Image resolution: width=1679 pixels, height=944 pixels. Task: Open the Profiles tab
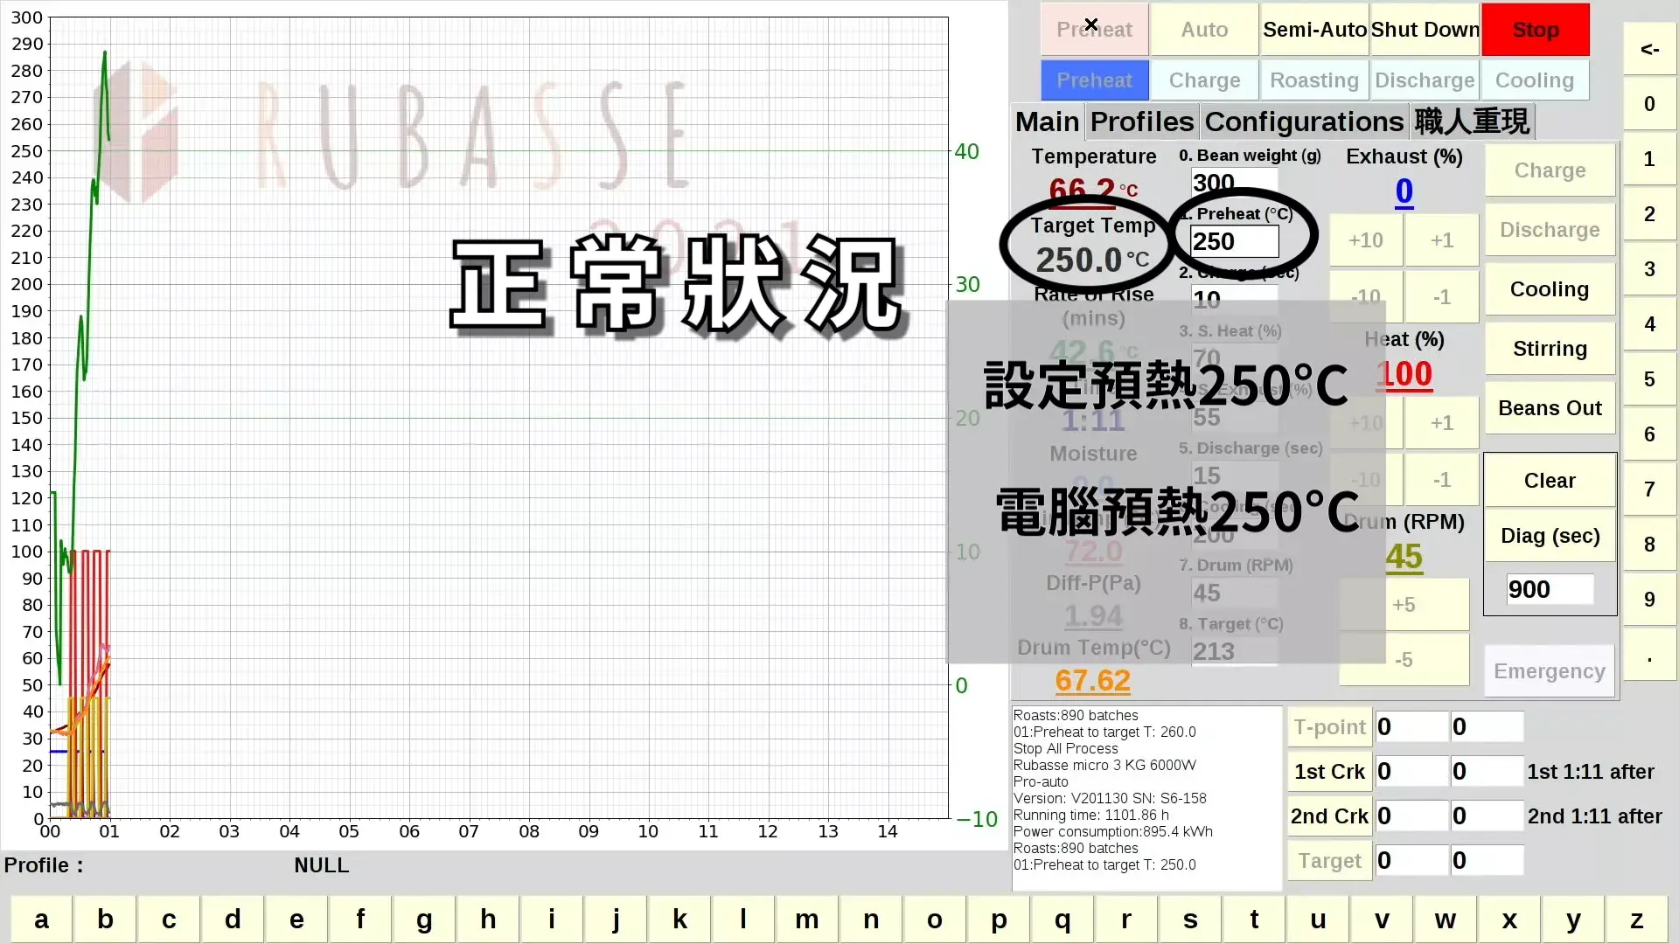[x=1141, y=121]
